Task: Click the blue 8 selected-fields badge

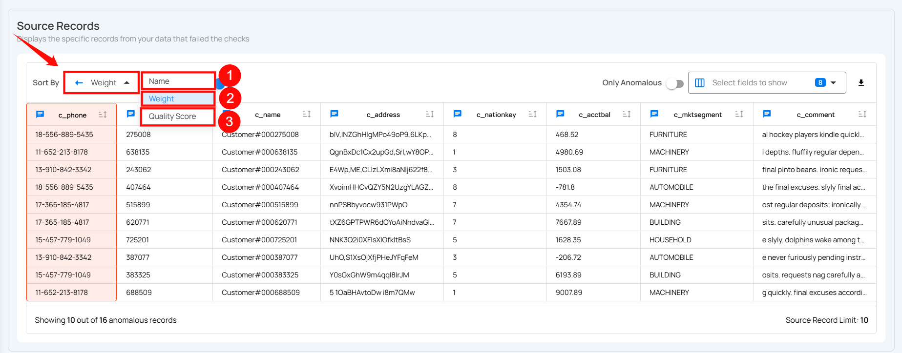Action: (x=820, y=82)
